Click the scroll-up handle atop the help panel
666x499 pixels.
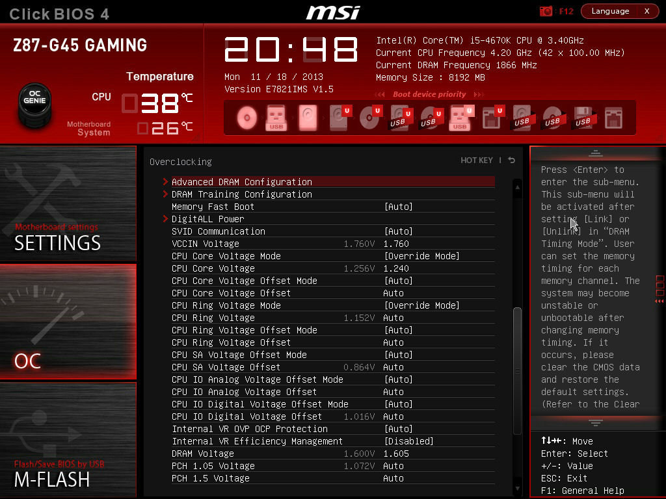coord(596,153)
